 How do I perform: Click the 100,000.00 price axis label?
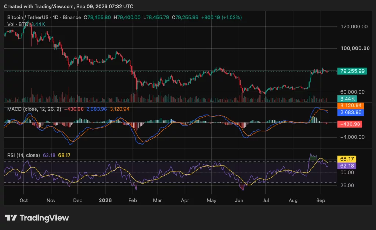coord(355,48)
